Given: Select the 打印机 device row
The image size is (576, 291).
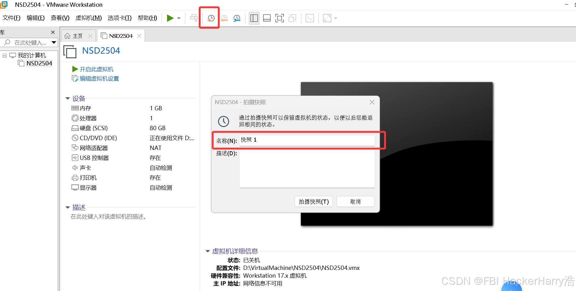Looking at the screenshot, I should pos(133,178).
